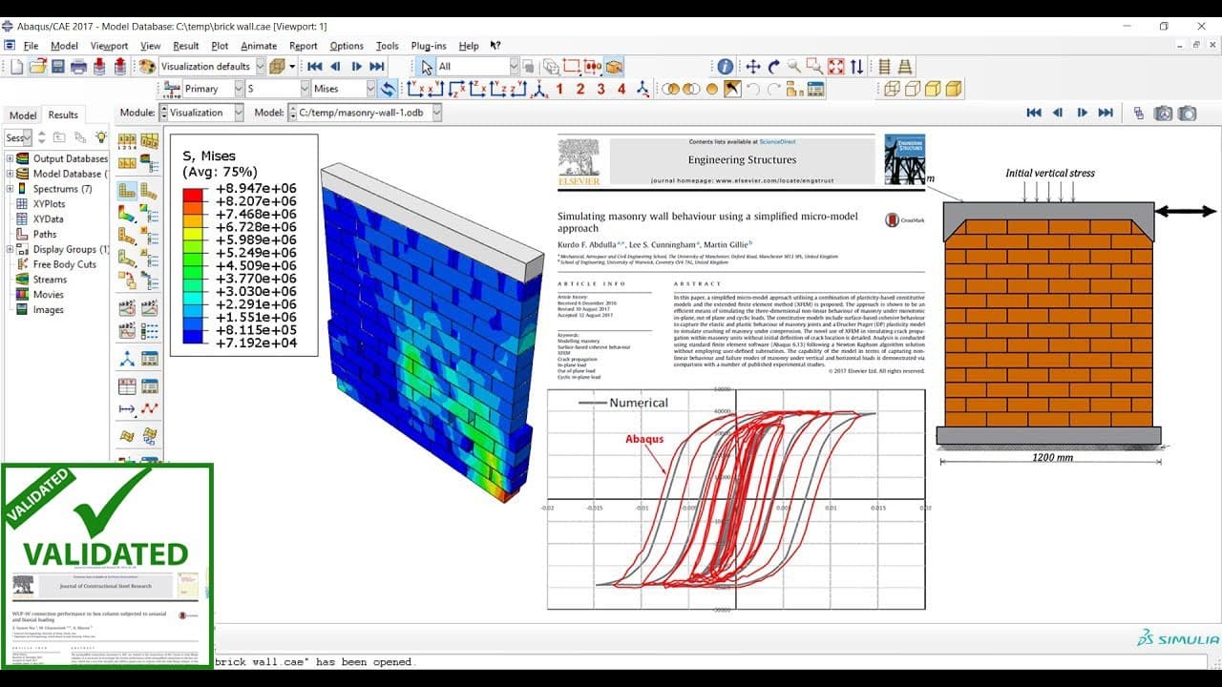Click the legend swatch beside +7.192e+04
Screen dimensions: 1222x687
point(193,337)
